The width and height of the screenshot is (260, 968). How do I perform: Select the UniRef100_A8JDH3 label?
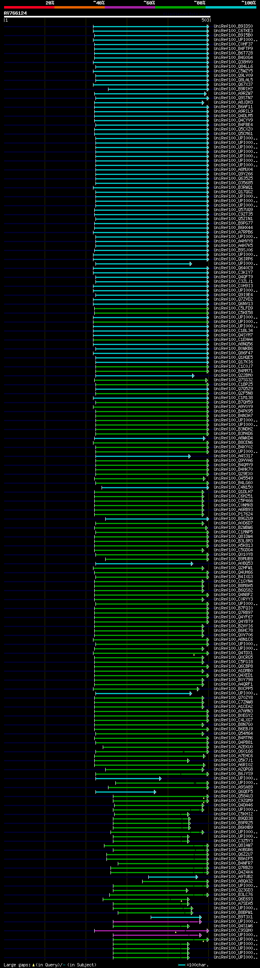(233, 102)
